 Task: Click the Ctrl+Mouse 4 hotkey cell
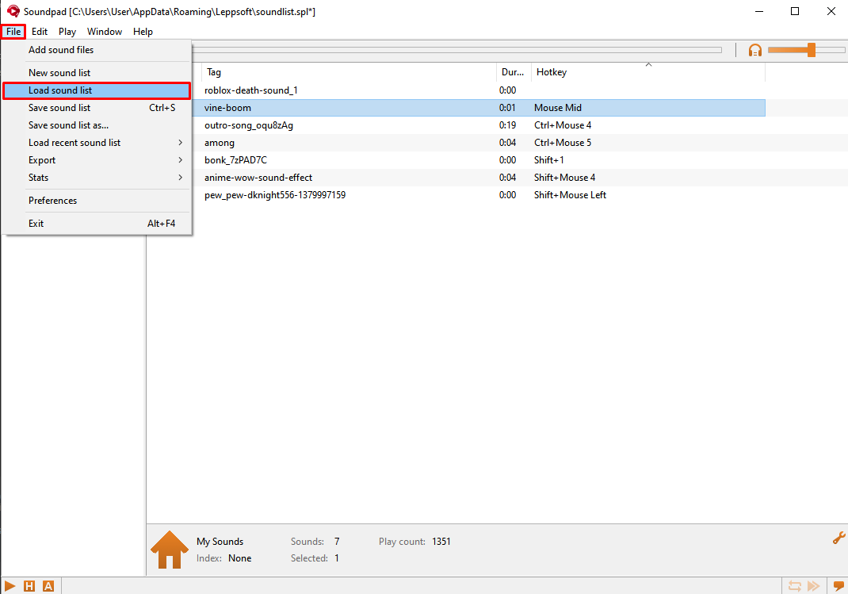pyautogui.click(x=563, y=125)
